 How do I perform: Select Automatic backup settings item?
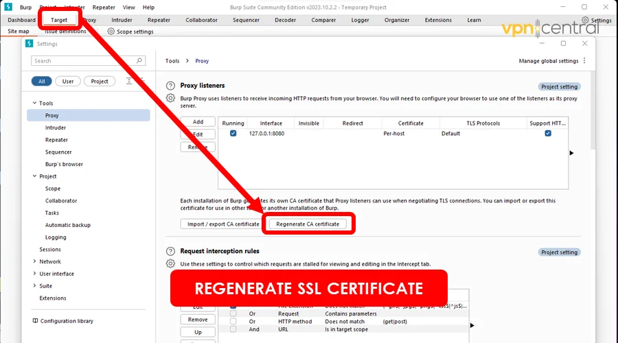[x=68, y=225]
